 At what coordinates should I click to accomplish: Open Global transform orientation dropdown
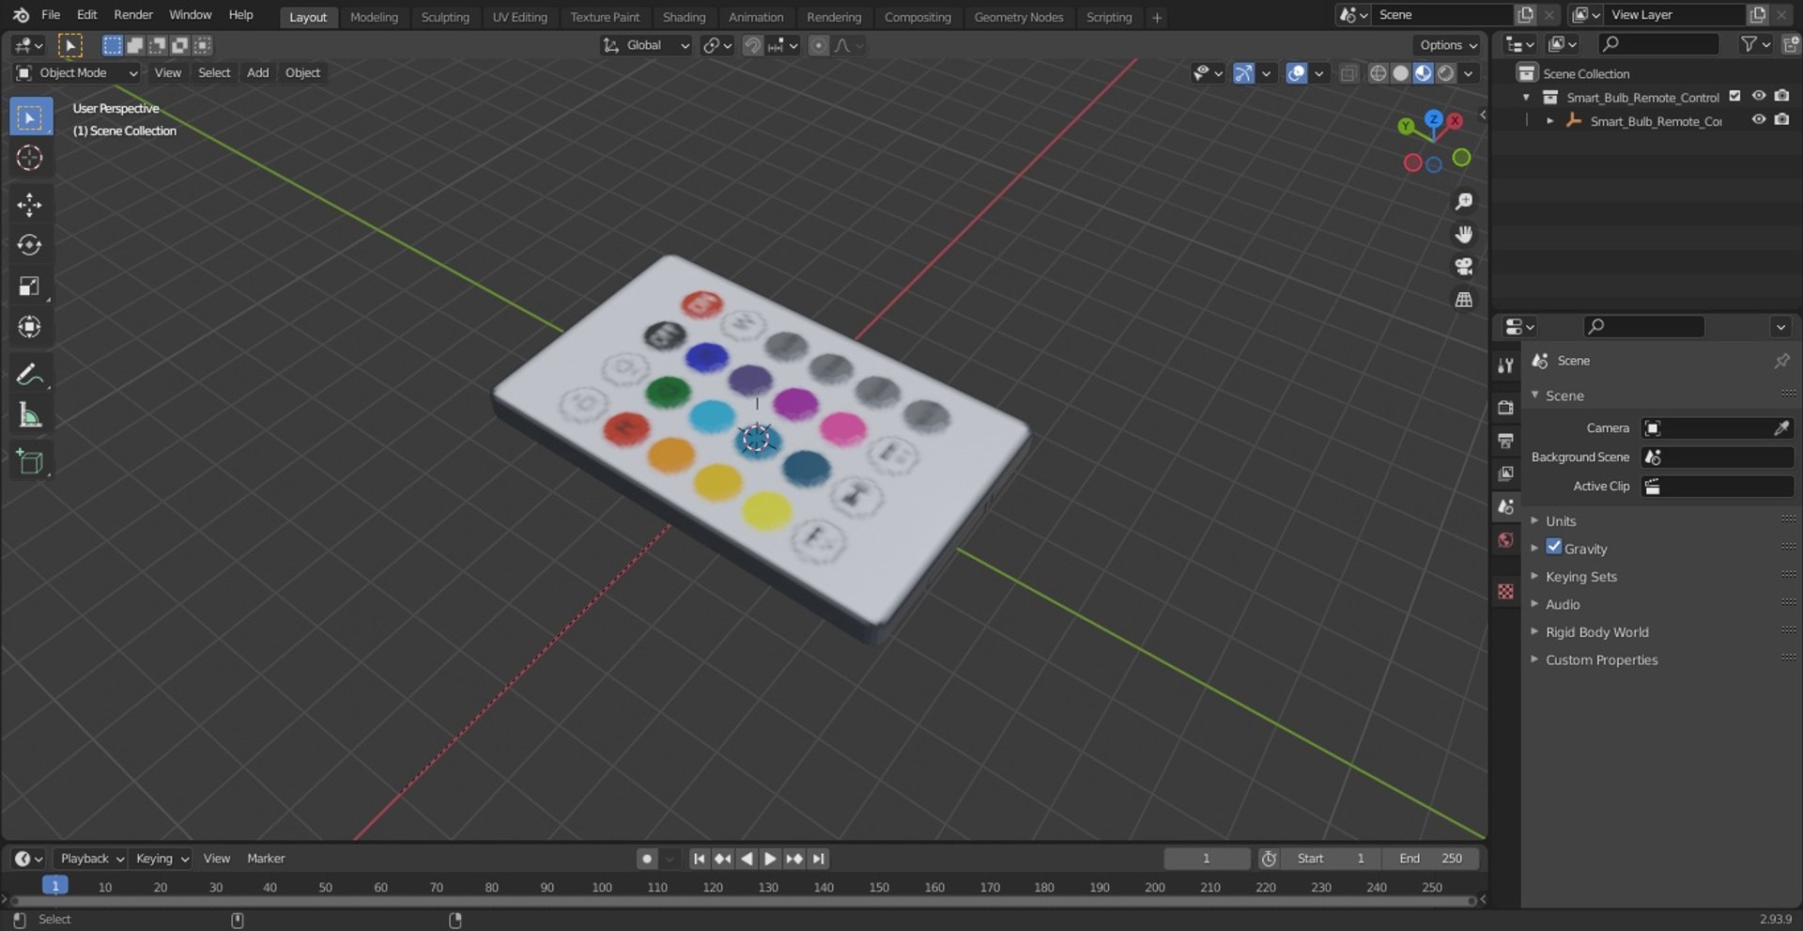(x=646, y=45)
